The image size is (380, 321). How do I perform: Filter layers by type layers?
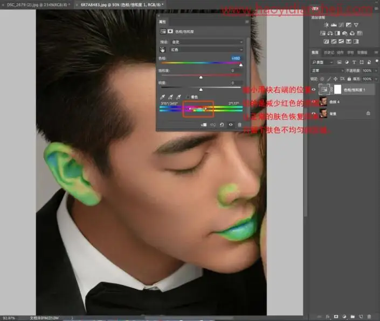click(354, 62)
